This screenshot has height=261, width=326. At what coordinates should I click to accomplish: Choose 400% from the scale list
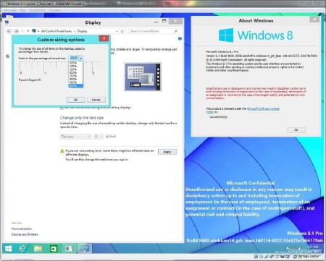pyautogui.click(x=76, y=82)
